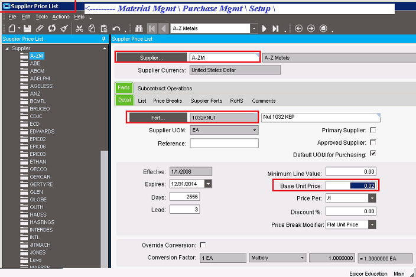The width and height of the screenshot is (416, 277).
Task: Click the paperclip Attachment icon
Action: coord(40,28)
